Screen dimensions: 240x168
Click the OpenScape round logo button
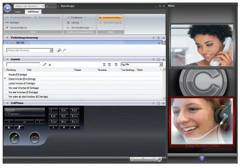tap(7, 8)
